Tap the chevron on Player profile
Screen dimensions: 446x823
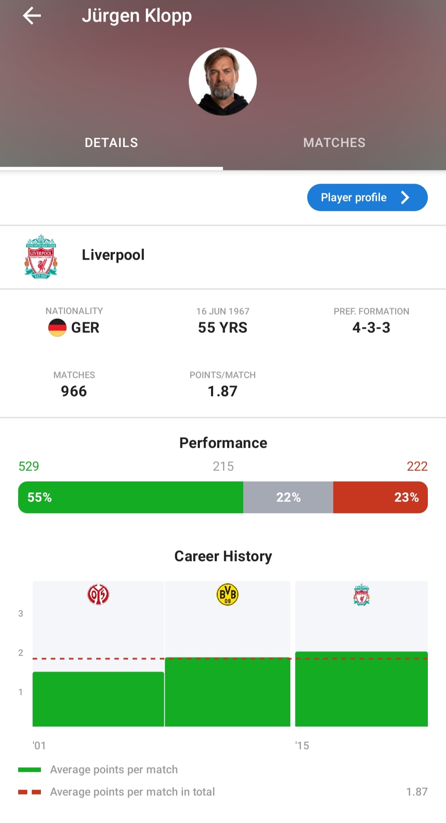point(405,198)
